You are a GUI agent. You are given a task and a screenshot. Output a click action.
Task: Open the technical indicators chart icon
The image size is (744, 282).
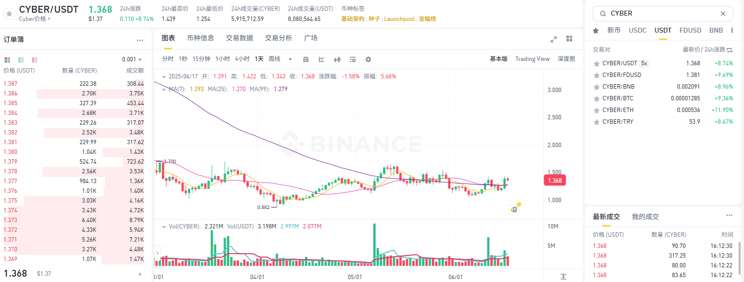point(322,59)
